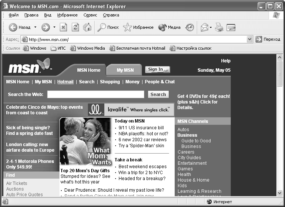Expand the address bar dropdown
This screenshot has width=285, height=207.
[249, 39]
